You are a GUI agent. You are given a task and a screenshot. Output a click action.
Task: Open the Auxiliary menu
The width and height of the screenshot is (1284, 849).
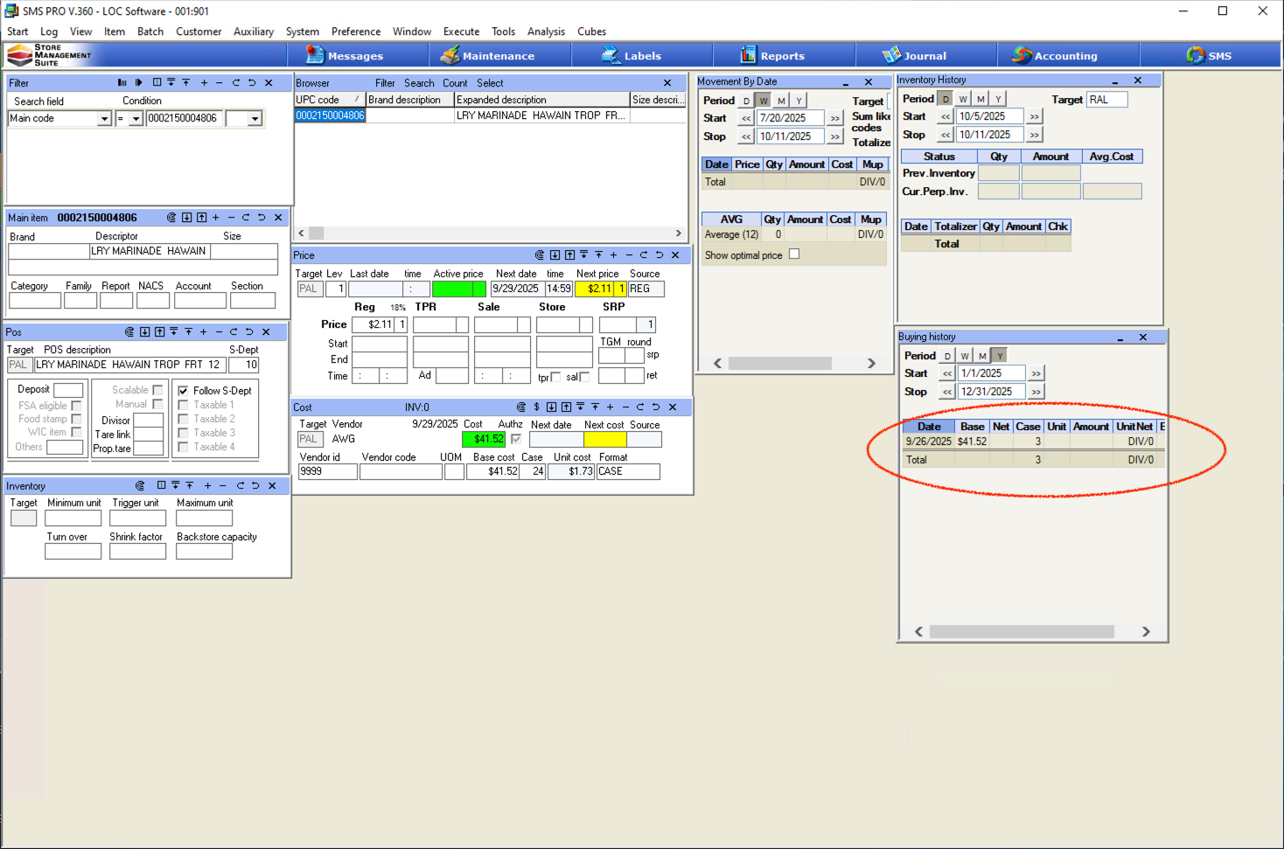254,31
